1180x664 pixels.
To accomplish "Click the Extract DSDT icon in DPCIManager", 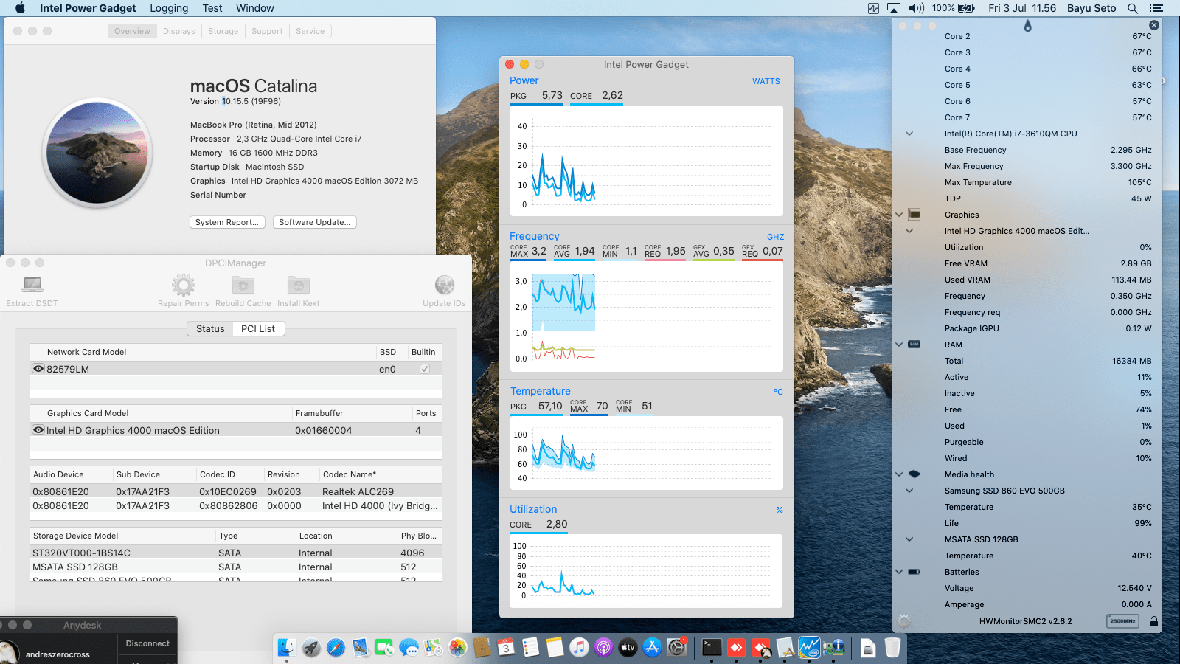I will (31, 284).
